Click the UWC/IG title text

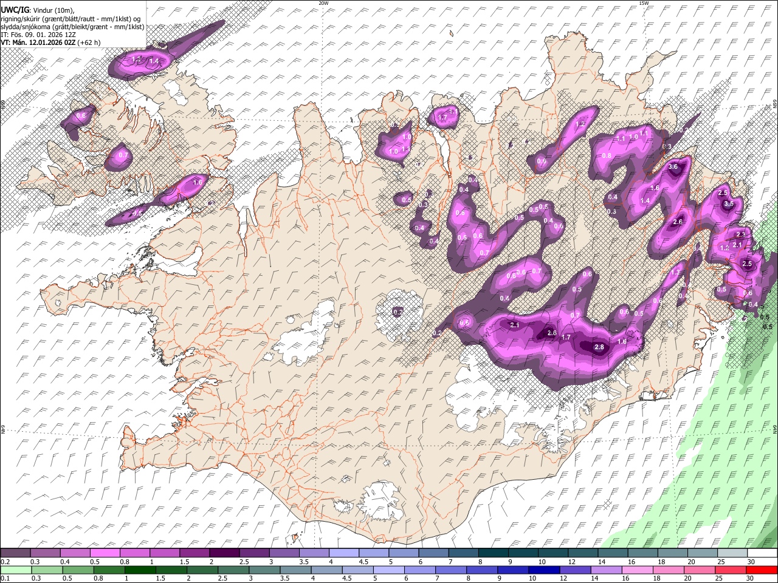(x=14, y=9)
